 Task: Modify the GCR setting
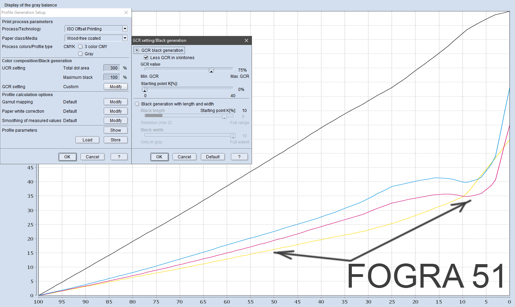pos(116,87)
